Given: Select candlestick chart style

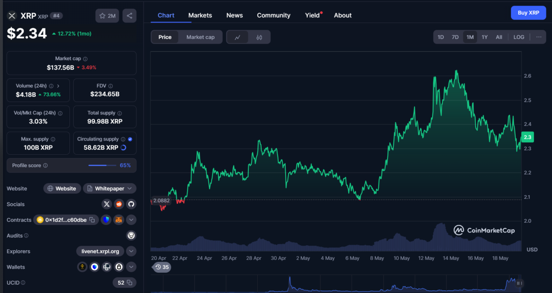Looking at the screenshot, I should [259, 37].
